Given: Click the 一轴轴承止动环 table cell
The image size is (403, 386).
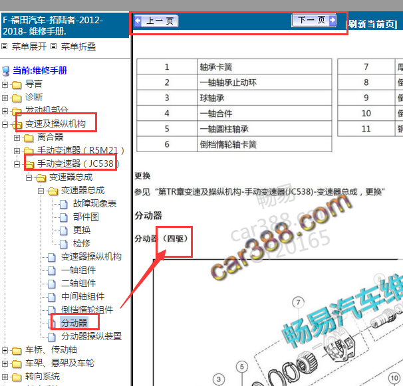Looking at the screenshot, I should 265,82.
